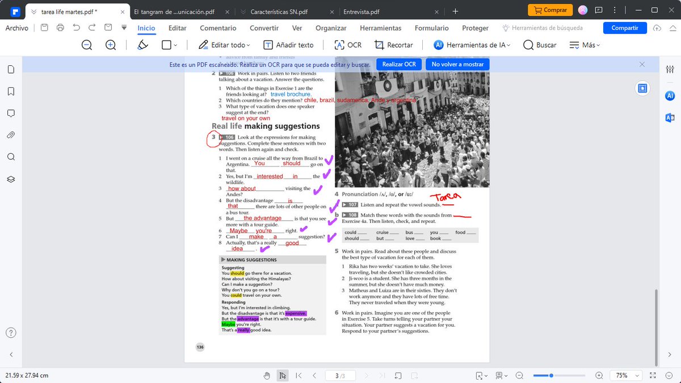Open the Convertir tab
Viewport: 681px width, 383px height.
[264, 28]
